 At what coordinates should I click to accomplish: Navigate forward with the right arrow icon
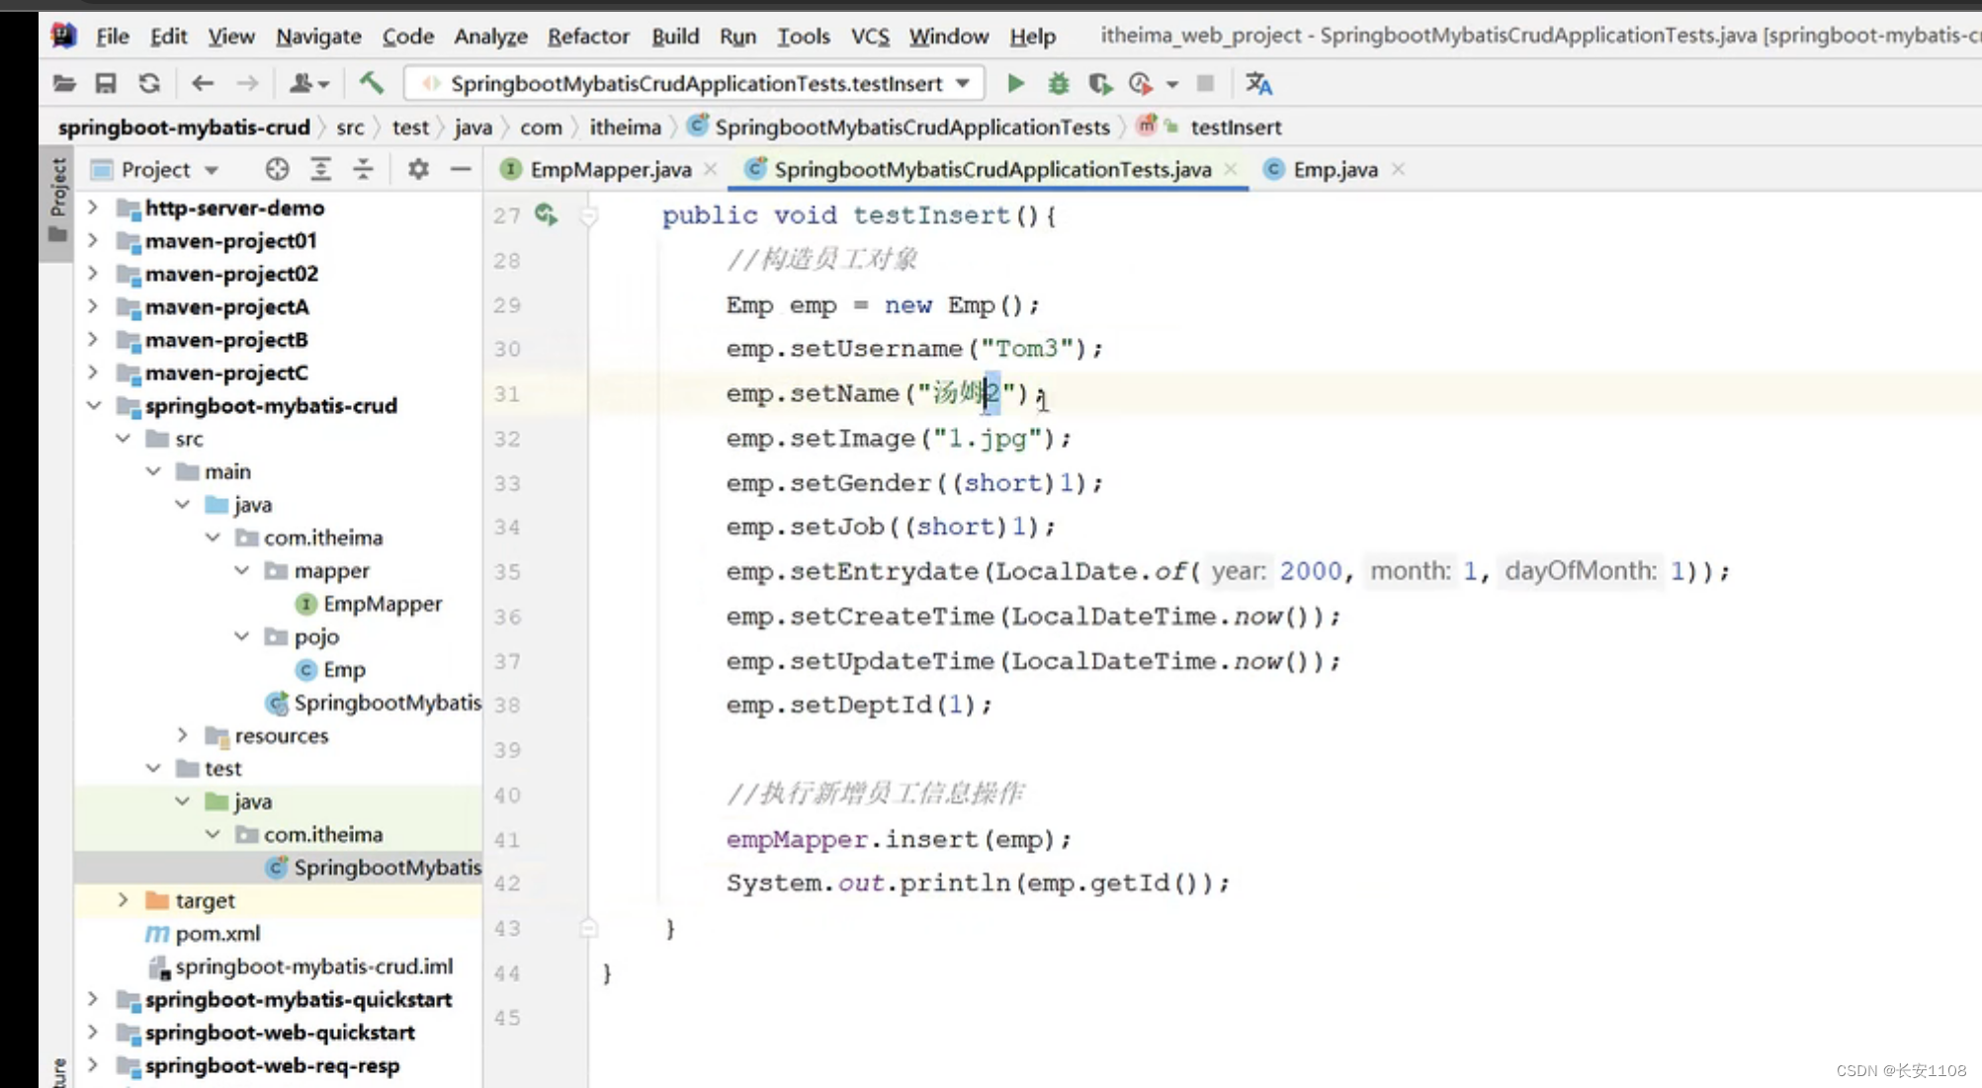point(247,84)
